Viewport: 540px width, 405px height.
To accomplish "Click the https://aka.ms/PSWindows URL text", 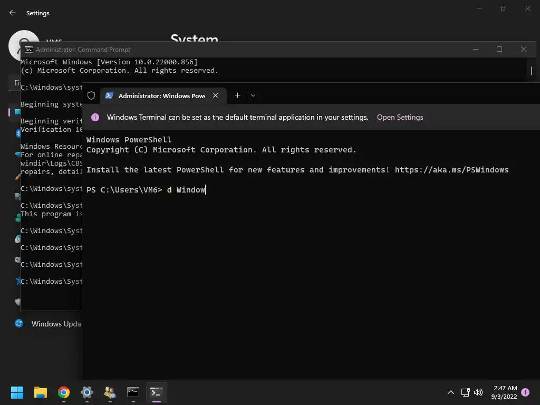I will point(451,170).
